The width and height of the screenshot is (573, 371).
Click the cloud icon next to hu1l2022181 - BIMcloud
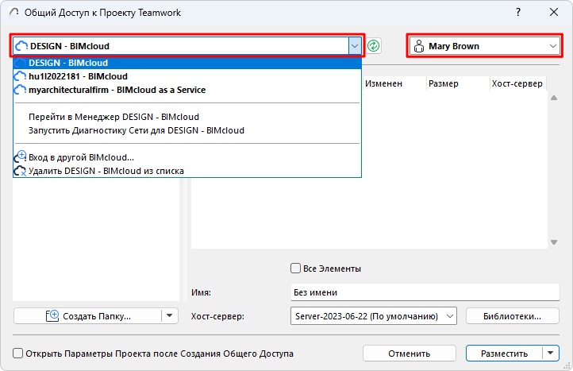(x=21, y=76)
